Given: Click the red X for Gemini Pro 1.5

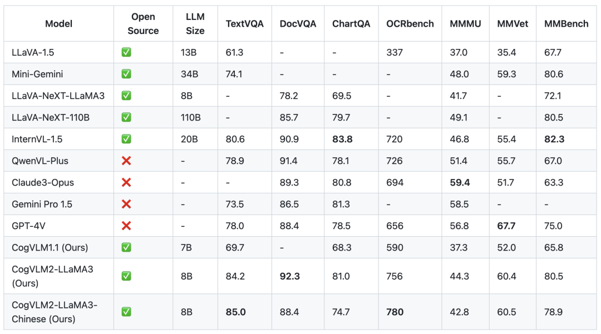Looking at the screenshot, I should [126, 204].
